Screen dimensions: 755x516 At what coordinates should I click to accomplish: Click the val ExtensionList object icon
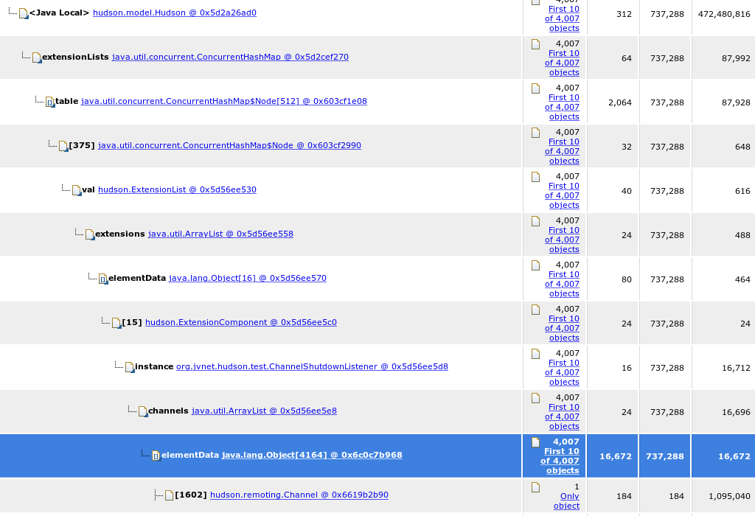(77, 190)
